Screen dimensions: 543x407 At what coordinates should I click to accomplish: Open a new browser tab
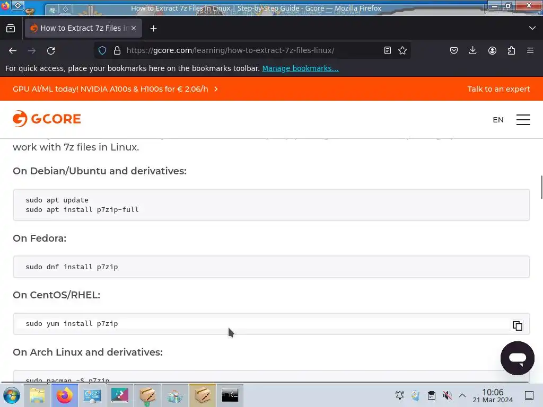coord(153,29)
